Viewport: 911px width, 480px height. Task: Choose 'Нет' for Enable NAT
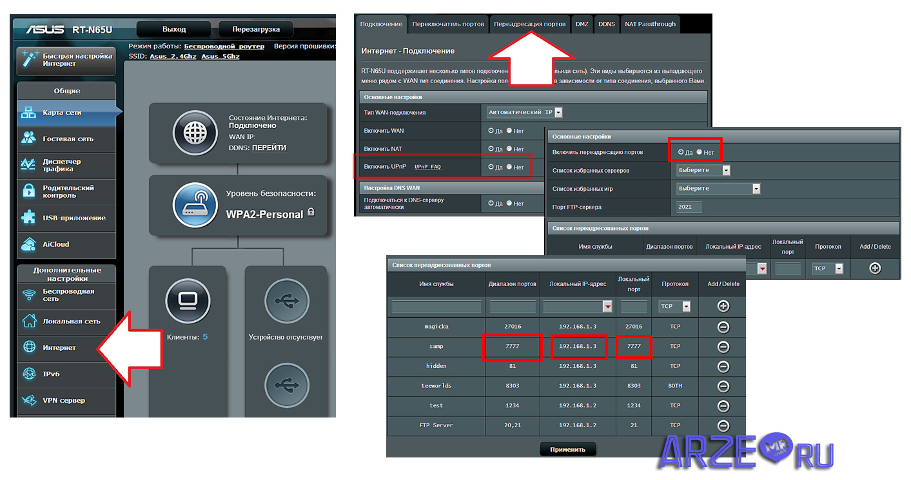(x=509, y=149)
